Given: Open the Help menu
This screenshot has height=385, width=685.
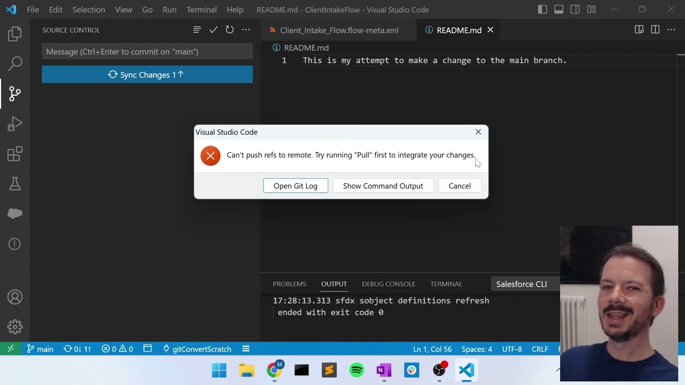Looking at the screenshot, I should tap(235, 10).
